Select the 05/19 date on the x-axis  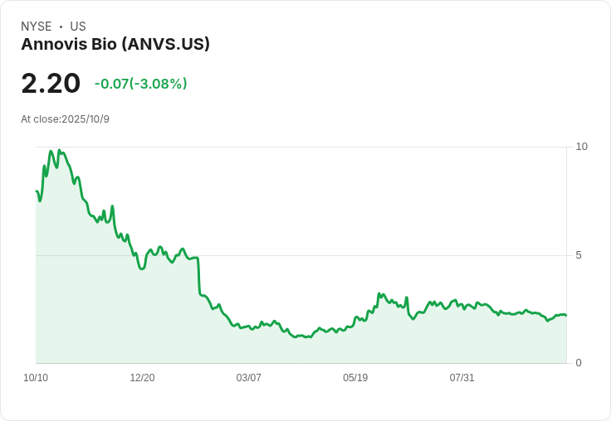point(355,378)
